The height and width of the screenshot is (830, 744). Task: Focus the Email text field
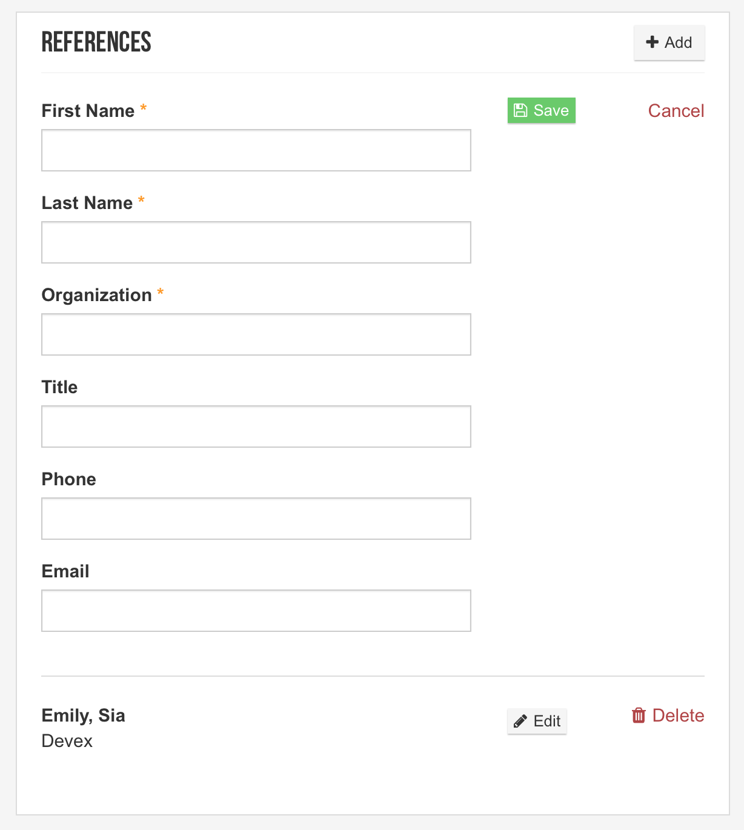coord(256,611)
